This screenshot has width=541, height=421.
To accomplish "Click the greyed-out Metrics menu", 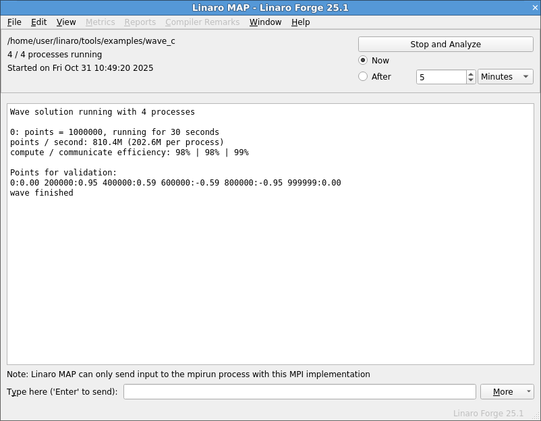I will point(100,22).
